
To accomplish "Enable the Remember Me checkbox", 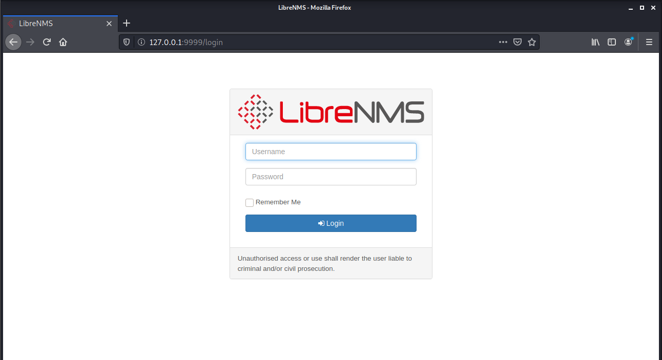I will point(250,203).
